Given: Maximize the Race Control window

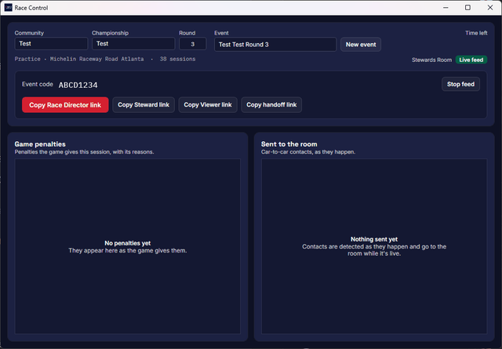Looking at the screenshot, I should pos(467,8).
